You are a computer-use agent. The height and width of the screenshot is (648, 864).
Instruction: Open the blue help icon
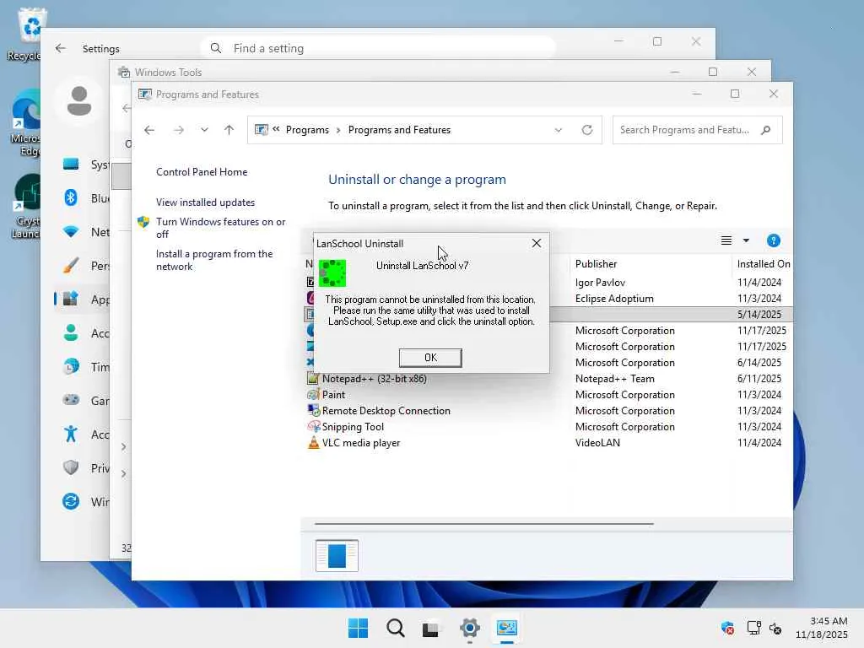point(773,240)
